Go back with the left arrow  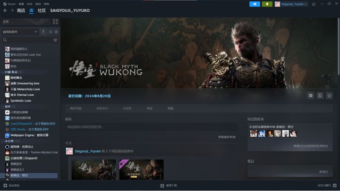[x=5, y=10]
